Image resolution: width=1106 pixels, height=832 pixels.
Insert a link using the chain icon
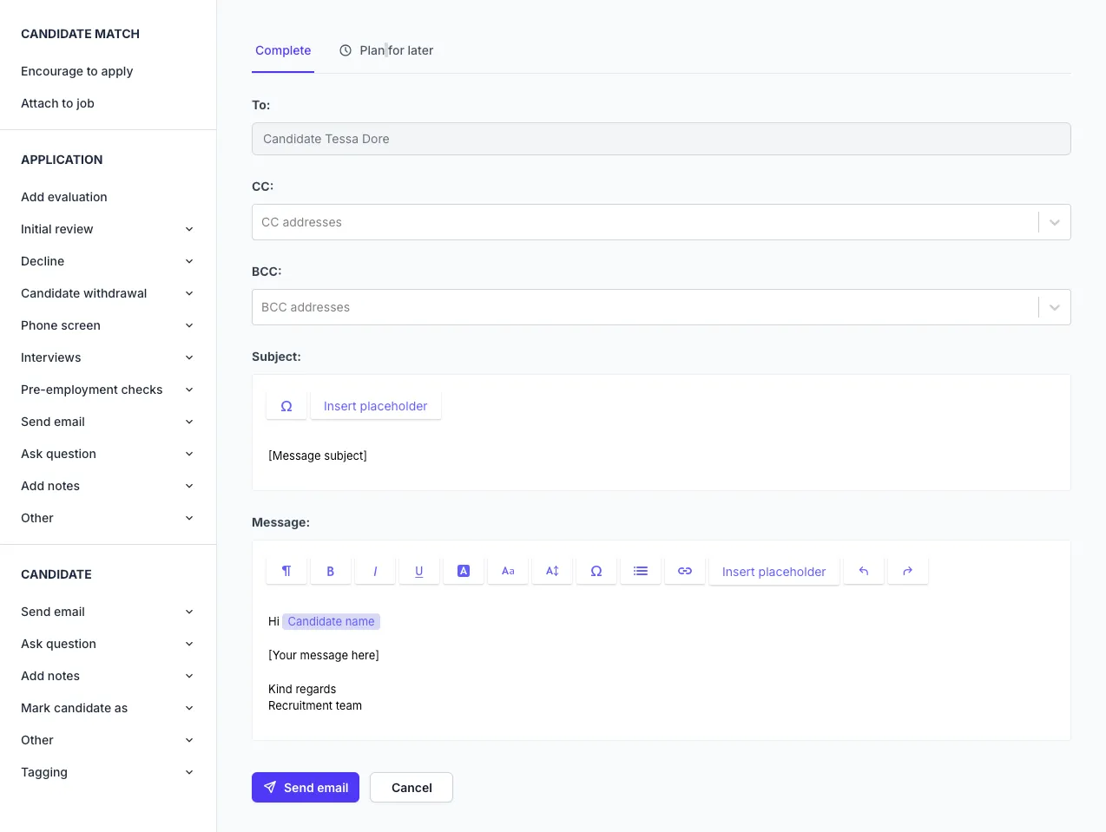pyautogui.click(x=685, y=571)
